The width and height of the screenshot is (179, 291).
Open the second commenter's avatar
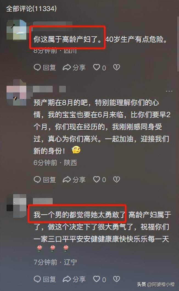point(16,92)
